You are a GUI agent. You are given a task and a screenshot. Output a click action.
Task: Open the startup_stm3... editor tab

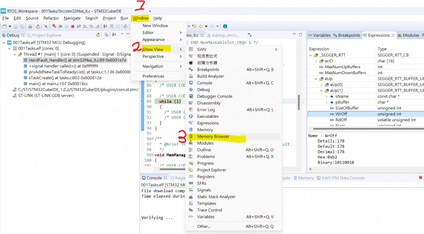point(223,36)
